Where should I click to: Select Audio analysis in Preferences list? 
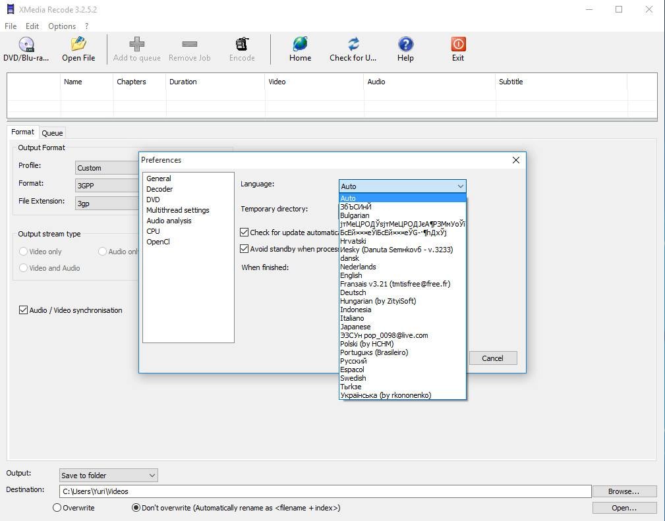coord(169,221)
